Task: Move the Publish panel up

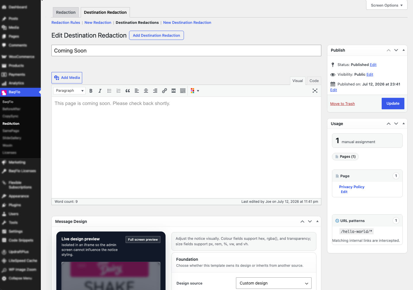Action: click(389, 50)
